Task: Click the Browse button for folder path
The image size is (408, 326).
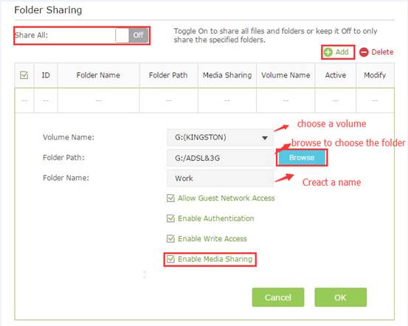Action: tap(302, 158)
